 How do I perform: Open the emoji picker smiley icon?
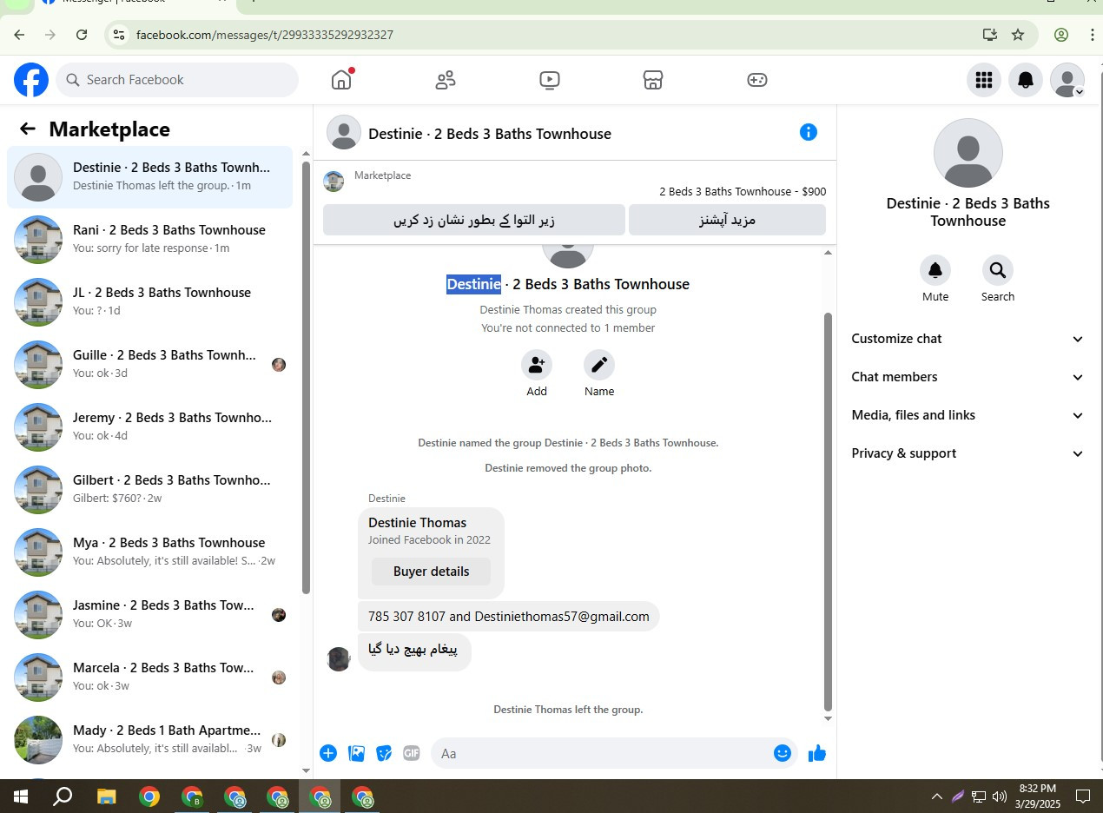point(783,753)
